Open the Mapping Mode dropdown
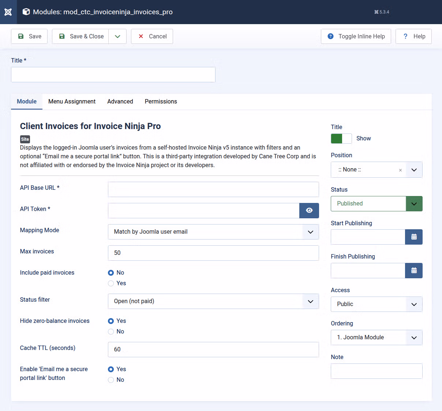 click(213, 232)
